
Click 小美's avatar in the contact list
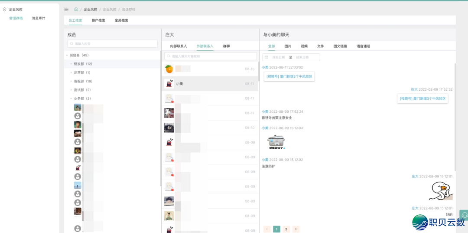[169, 84]
